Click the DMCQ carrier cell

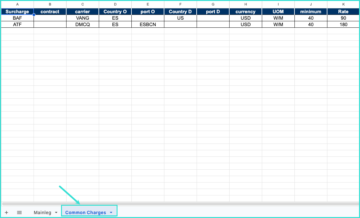(83, 25)
